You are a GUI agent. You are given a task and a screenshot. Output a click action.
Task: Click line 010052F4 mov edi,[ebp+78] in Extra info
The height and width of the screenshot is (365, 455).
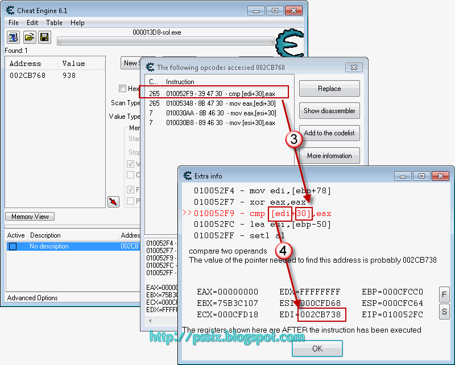(262, 190)
